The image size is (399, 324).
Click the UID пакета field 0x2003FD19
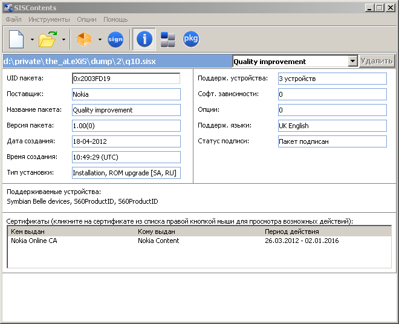pyautogui.click(x=126, y=79)
